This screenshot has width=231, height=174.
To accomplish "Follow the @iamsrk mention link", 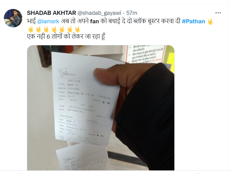I will pos(48,21).
